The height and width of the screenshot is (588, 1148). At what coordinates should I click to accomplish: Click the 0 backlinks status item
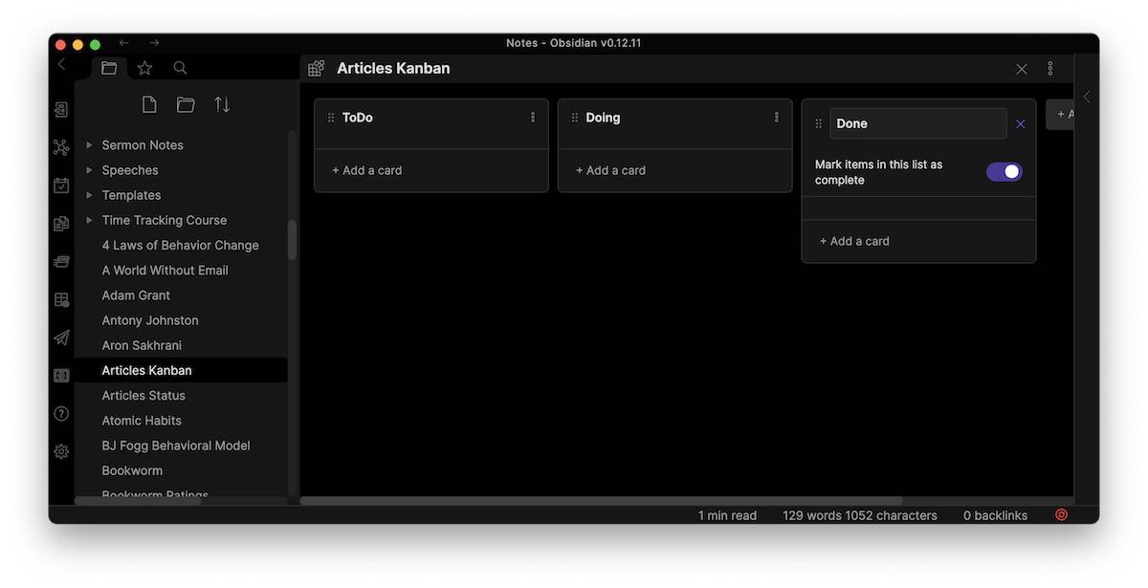(995, 515)
